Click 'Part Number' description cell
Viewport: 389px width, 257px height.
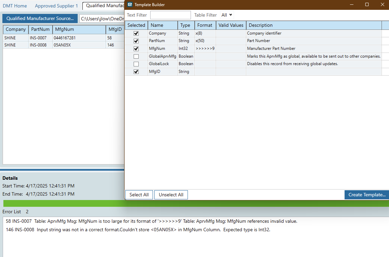(x=314, y=41)
